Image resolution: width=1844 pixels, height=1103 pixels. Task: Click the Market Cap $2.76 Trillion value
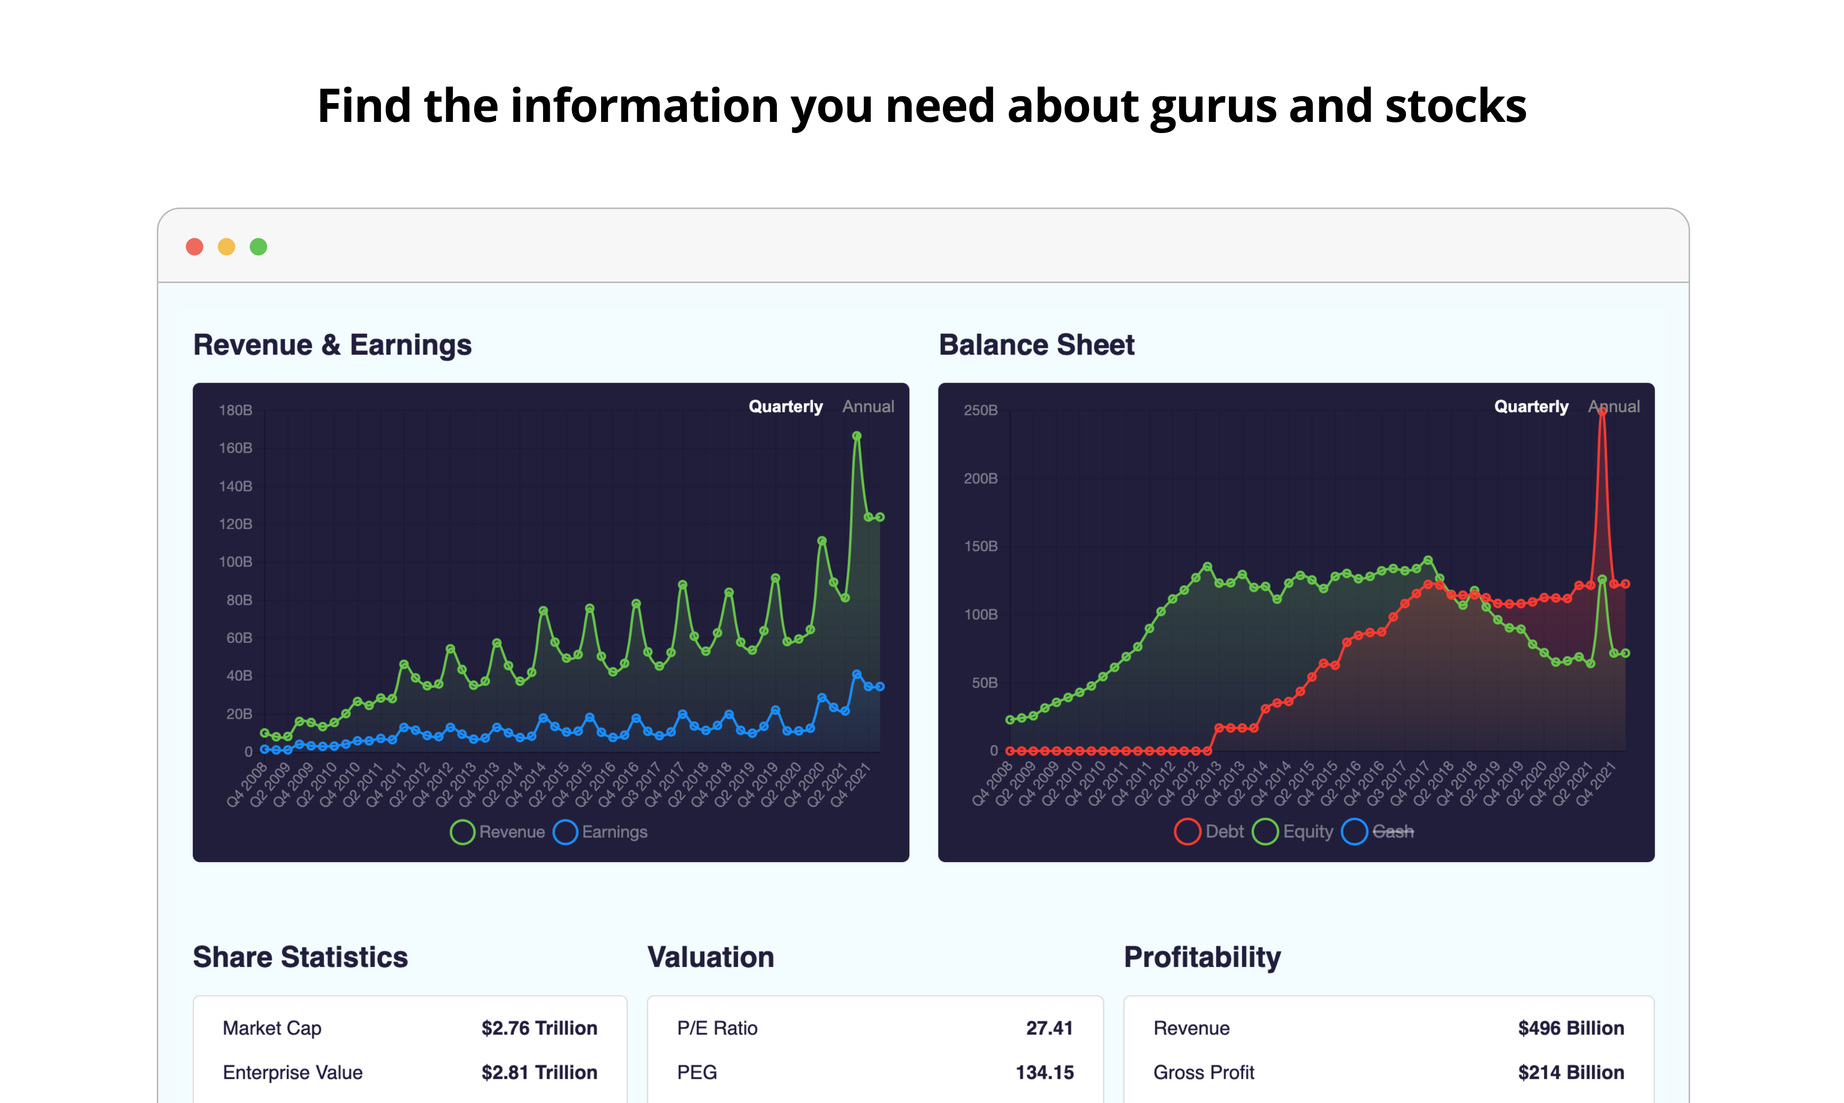click(x=539, y=1028)
